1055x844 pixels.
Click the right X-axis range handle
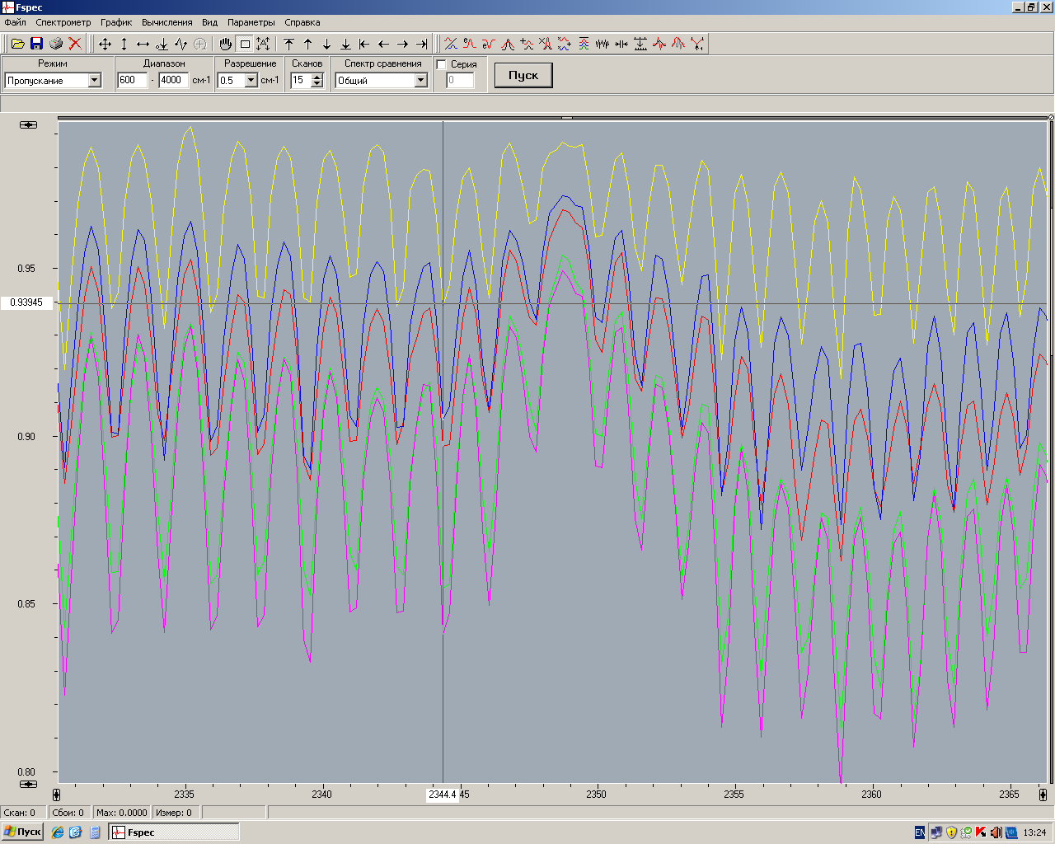pyautogui.click(x=1043, y=795)
